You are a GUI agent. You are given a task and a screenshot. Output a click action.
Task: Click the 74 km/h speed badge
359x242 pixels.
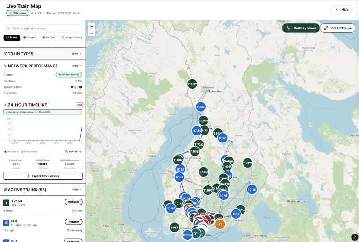(74, 222)
